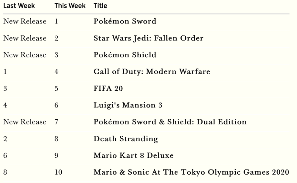This screenshot has width=297, height=183.
Task: Click this week's rank 5 beside FIFA 20
Action: click(x=56, y=88)
